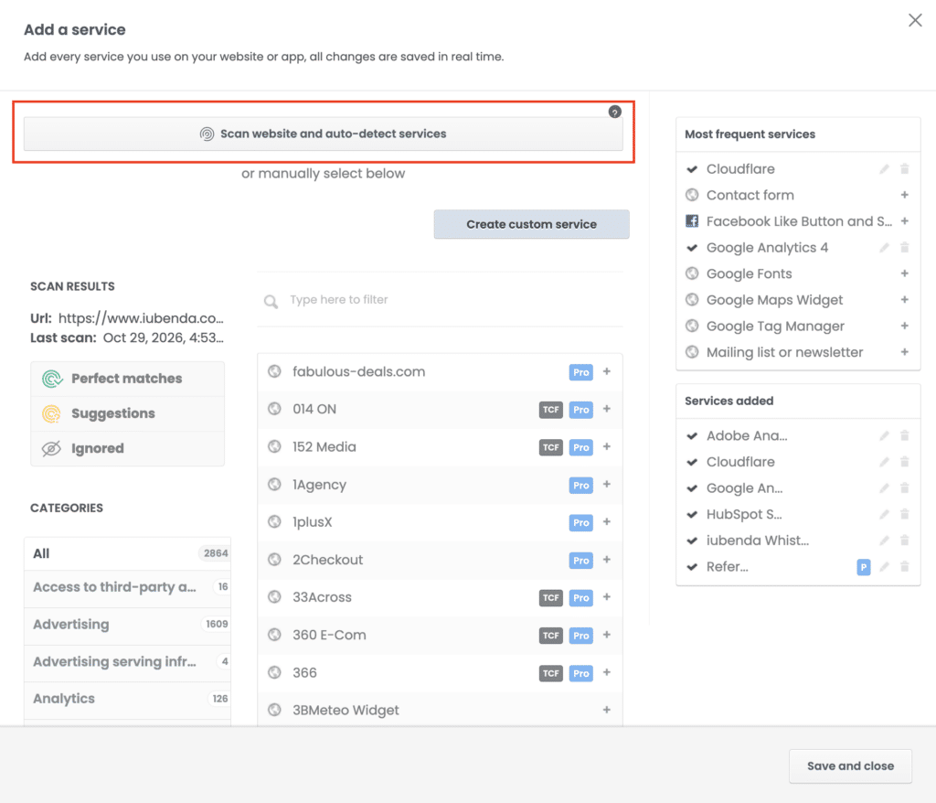Delete Google An... in Services added

click(904, 488)
